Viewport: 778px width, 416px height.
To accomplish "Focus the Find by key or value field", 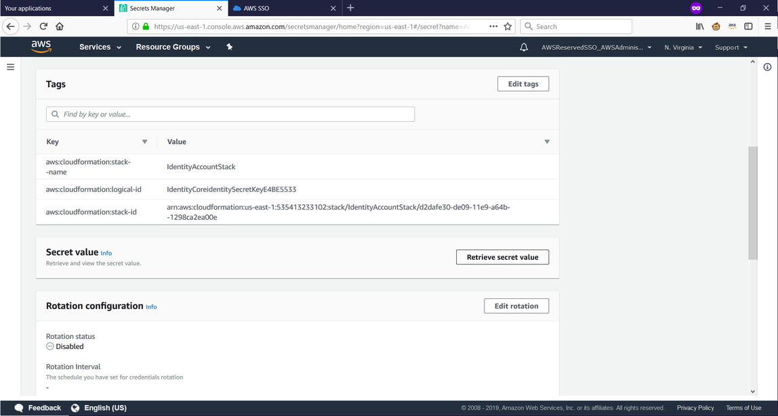I will [x=230, y=114].
